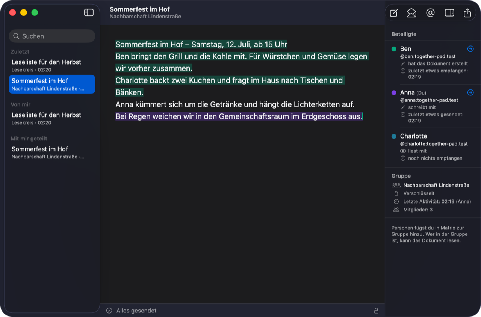This screenshot has width=481, height=317.
Task: Toggle the right inspector panel icon
Action: click(449, 13)
